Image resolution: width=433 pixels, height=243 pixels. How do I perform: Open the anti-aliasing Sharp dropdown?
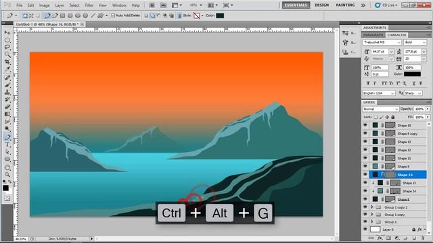pyautogui.click(x=413, y=93)
